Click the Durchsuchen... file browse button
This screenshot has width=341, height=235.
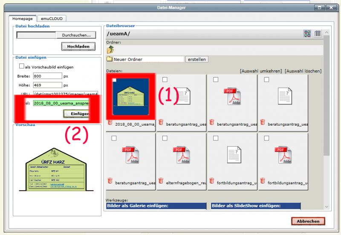pyautogui.click(x=76, y=35)
